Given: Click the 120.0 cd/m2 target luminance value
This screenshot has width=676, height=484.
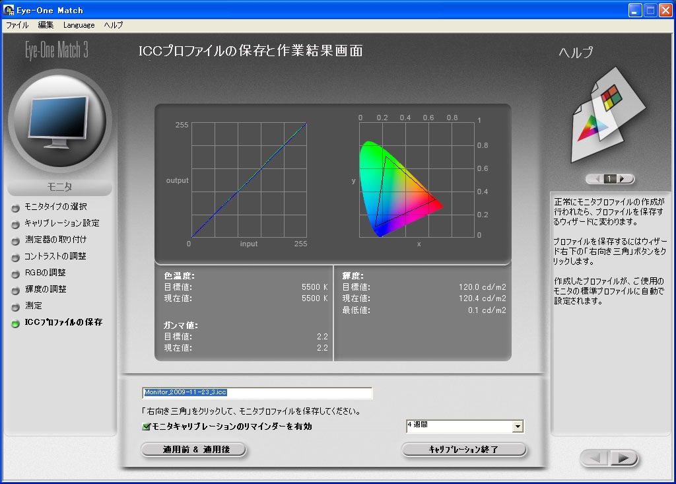Looking at the screenshot, I should [483, 287].
